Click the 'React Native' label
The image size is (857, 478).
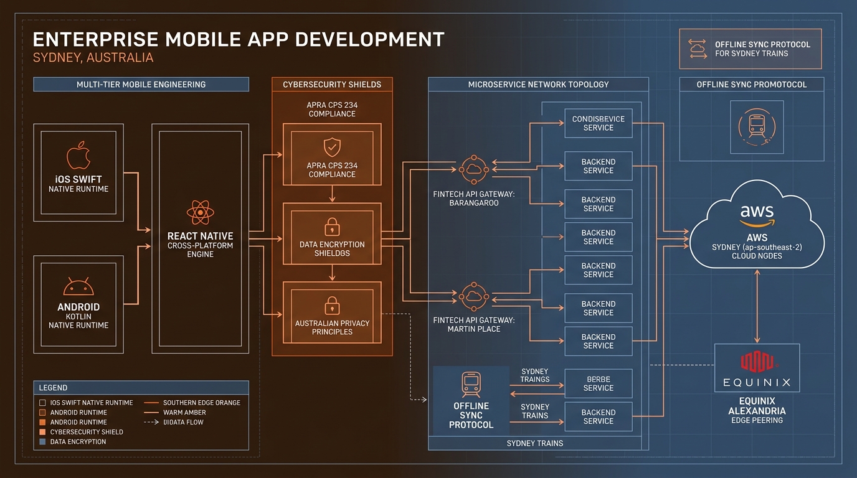click(200, 237)
